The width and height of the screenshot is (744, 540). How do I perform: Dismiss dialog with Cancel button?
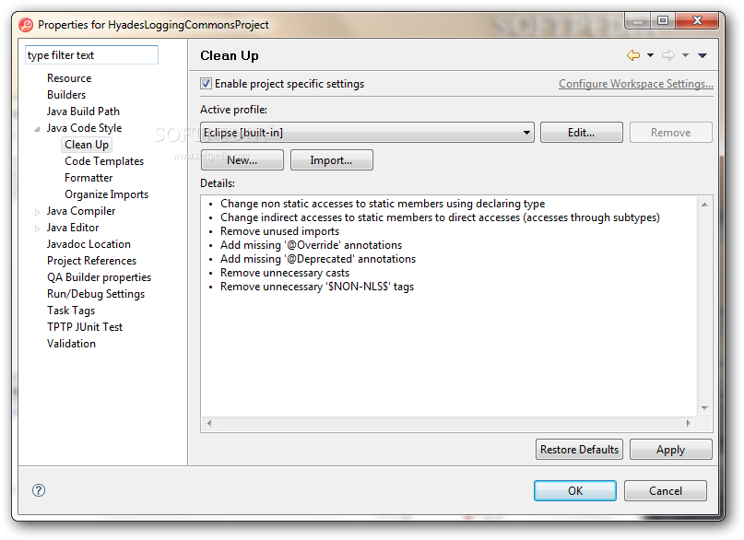pos(666,490)
